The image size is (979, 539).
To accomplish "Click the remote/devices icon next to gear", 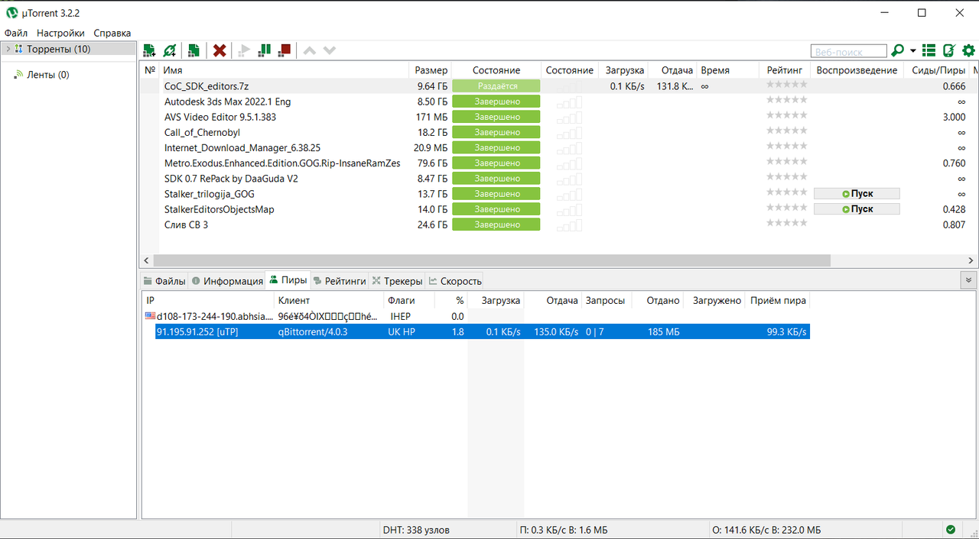I will click(x=949, y=50).
